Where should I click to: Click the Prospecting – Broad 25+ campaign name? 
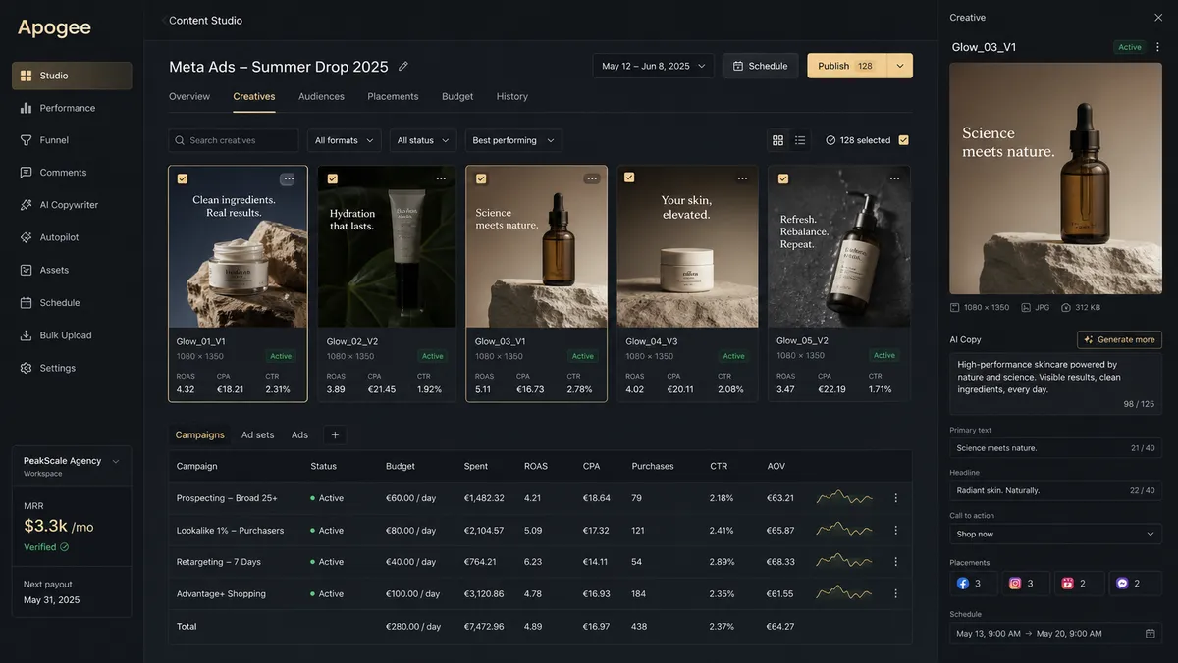tap(227, 498)
